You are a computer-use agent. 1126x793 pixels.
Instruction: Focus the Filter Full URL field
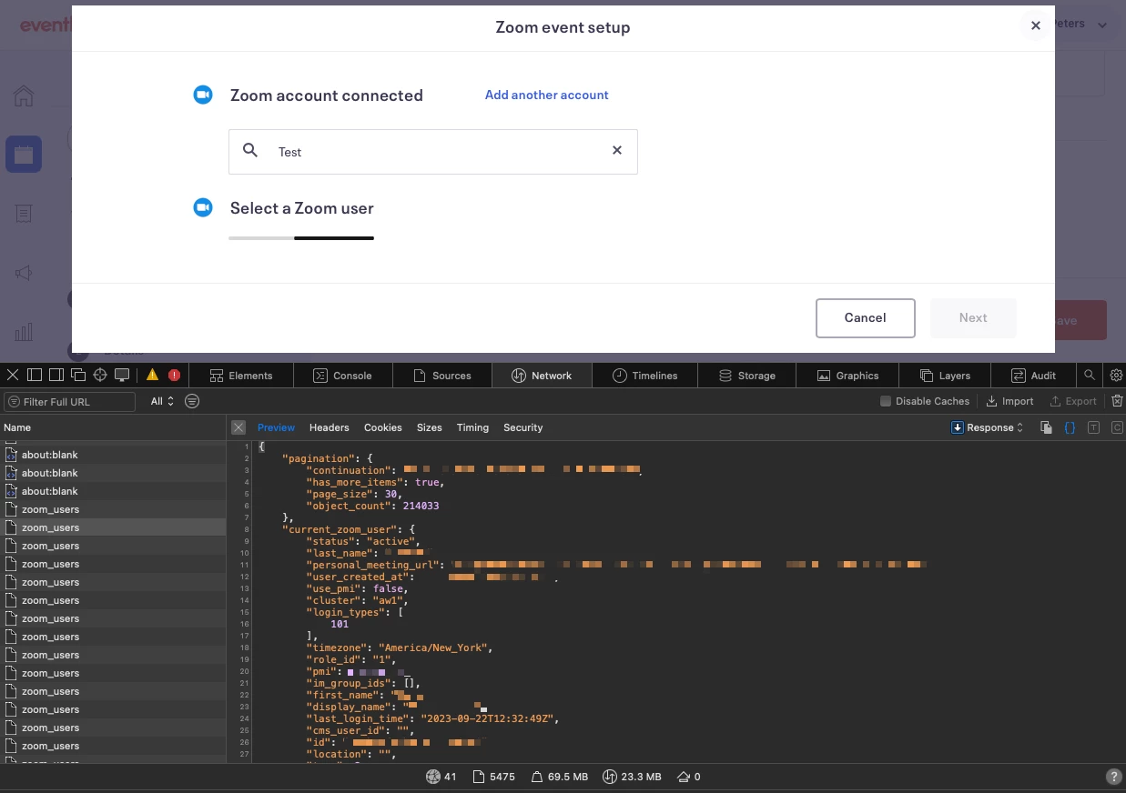click(x=69, y=401)
